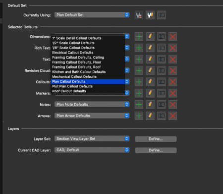The image size is (223, 194).
Task: Select Framing Callout Defaults, Roof
Action: [88, 67]
